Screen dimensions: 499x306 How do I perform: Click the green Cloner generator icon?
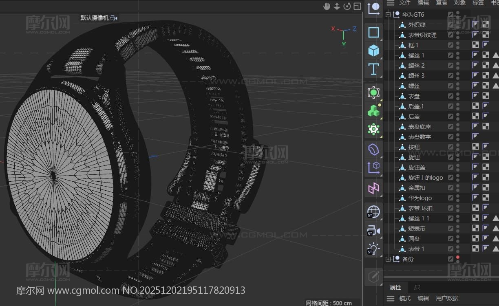[x=373, y=110]
